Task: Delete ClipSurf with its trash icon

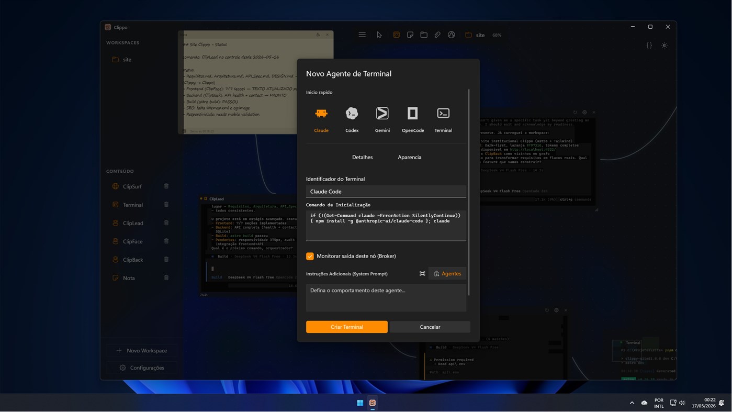Action: tap(166, 186)
